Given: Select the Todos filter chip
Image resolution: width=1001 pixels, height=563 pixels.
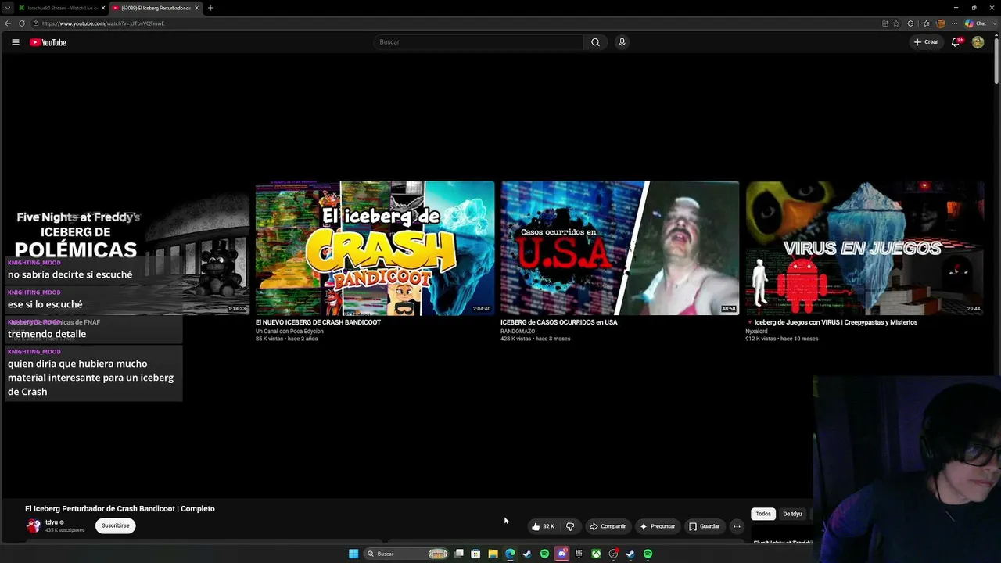Looking at the screenshot, I should 763,514.
